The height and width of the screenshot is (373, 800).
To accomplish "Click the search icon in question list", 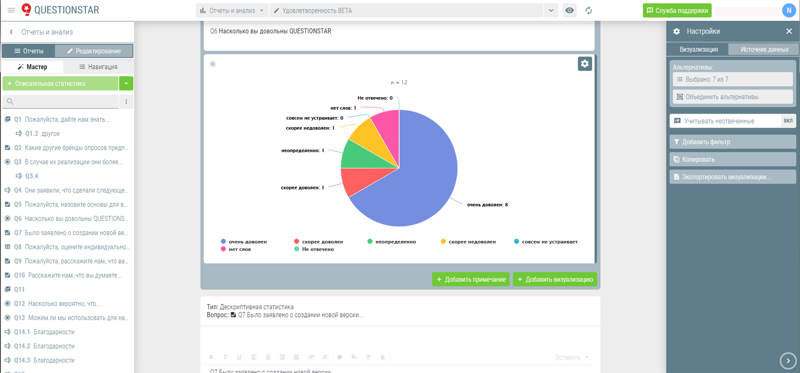I will [10, 101].
